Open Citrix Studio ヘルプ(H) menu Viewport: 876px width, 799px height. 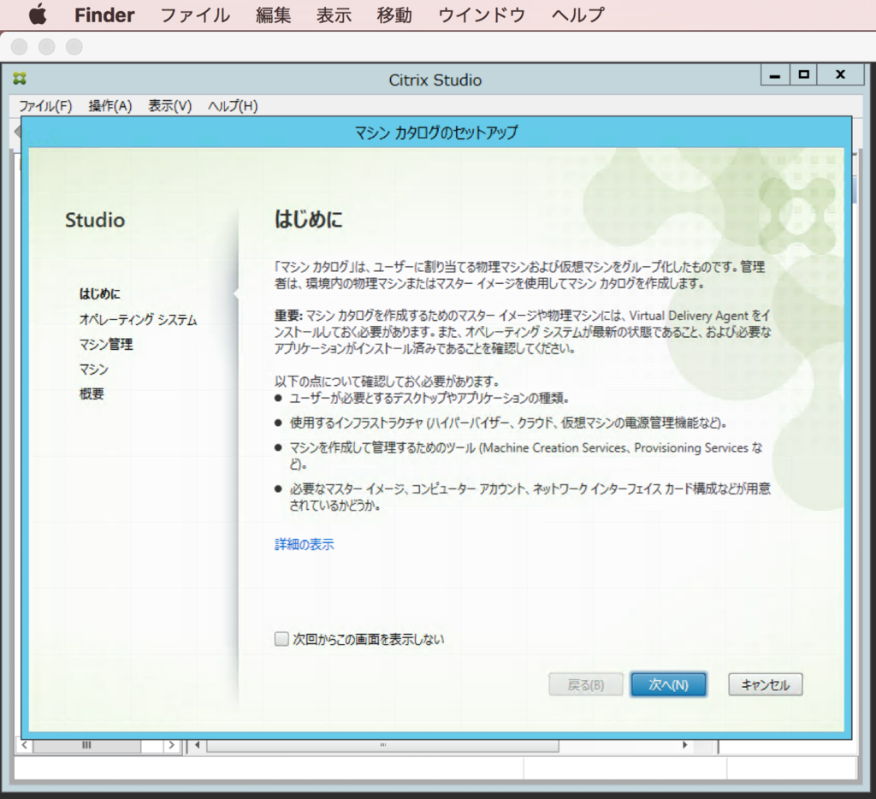click(233, 105)
